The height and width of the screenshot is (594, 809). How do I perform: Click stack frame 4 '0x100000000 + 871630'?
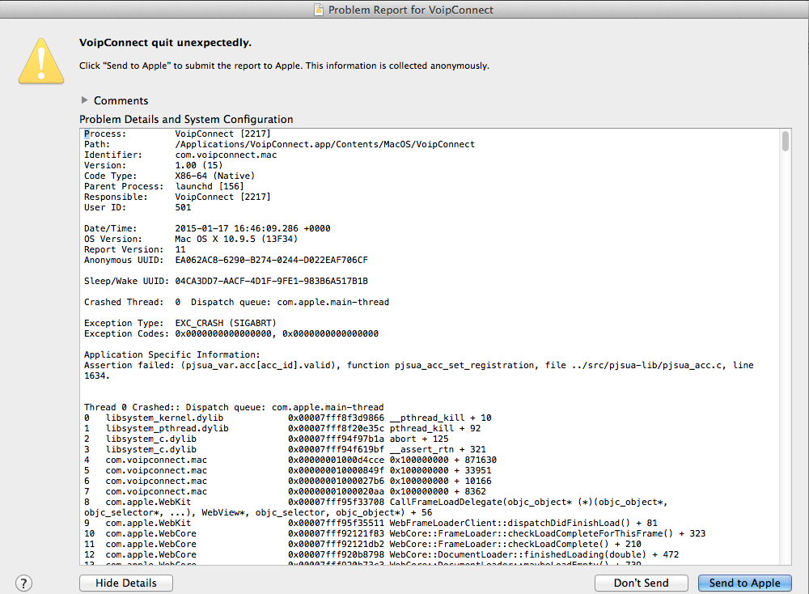click(290, 460)
